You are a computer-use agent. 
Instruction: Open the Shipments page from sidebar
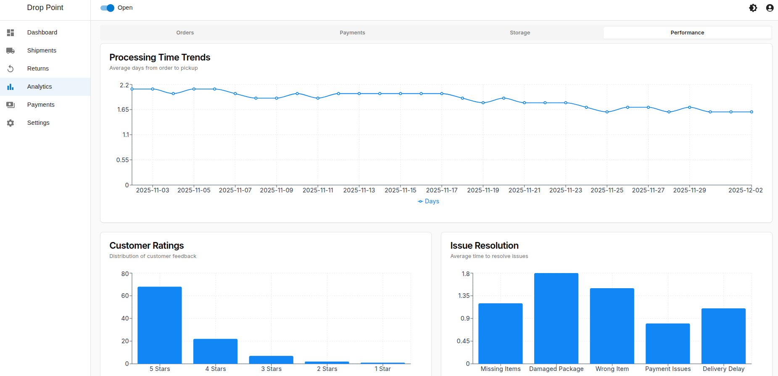click(42, 50)
